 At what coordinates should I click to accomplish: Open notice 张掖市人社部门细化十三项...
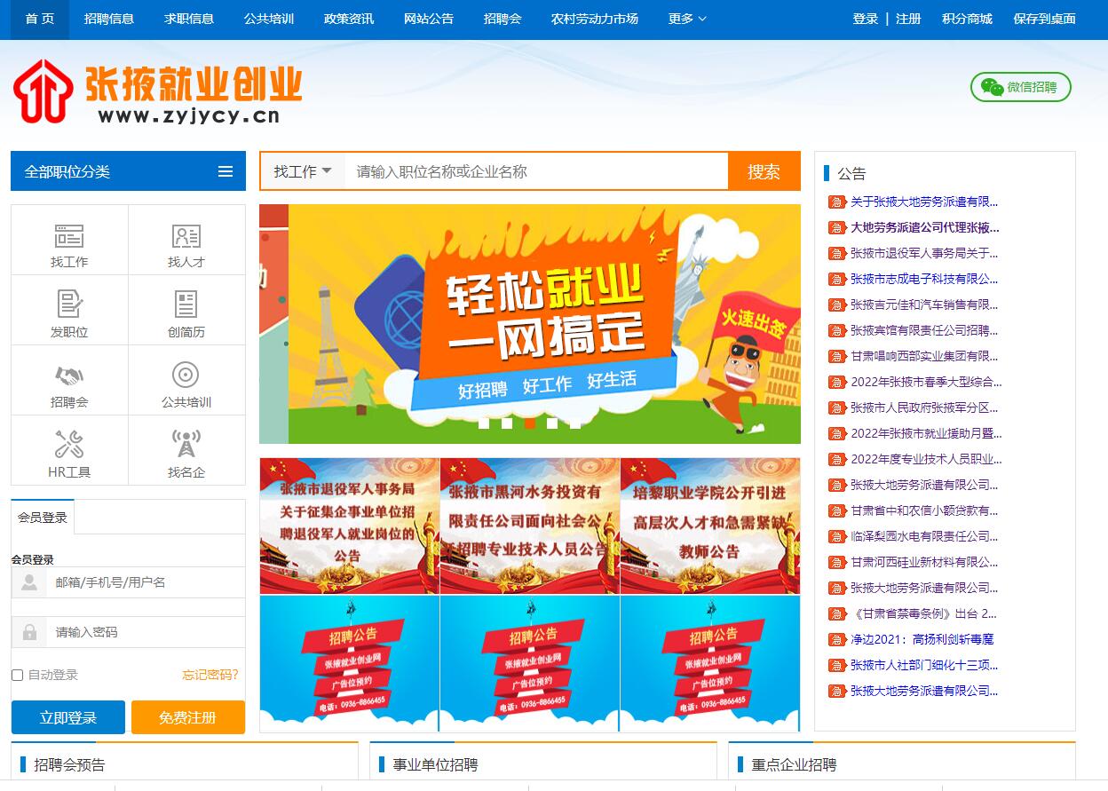925,665
